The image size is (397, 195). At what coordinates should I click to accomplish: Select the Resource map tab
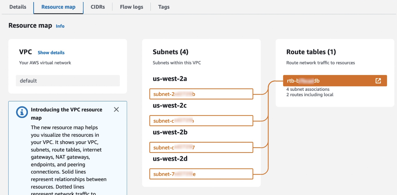pyautogui.click(x=58, y=7)
